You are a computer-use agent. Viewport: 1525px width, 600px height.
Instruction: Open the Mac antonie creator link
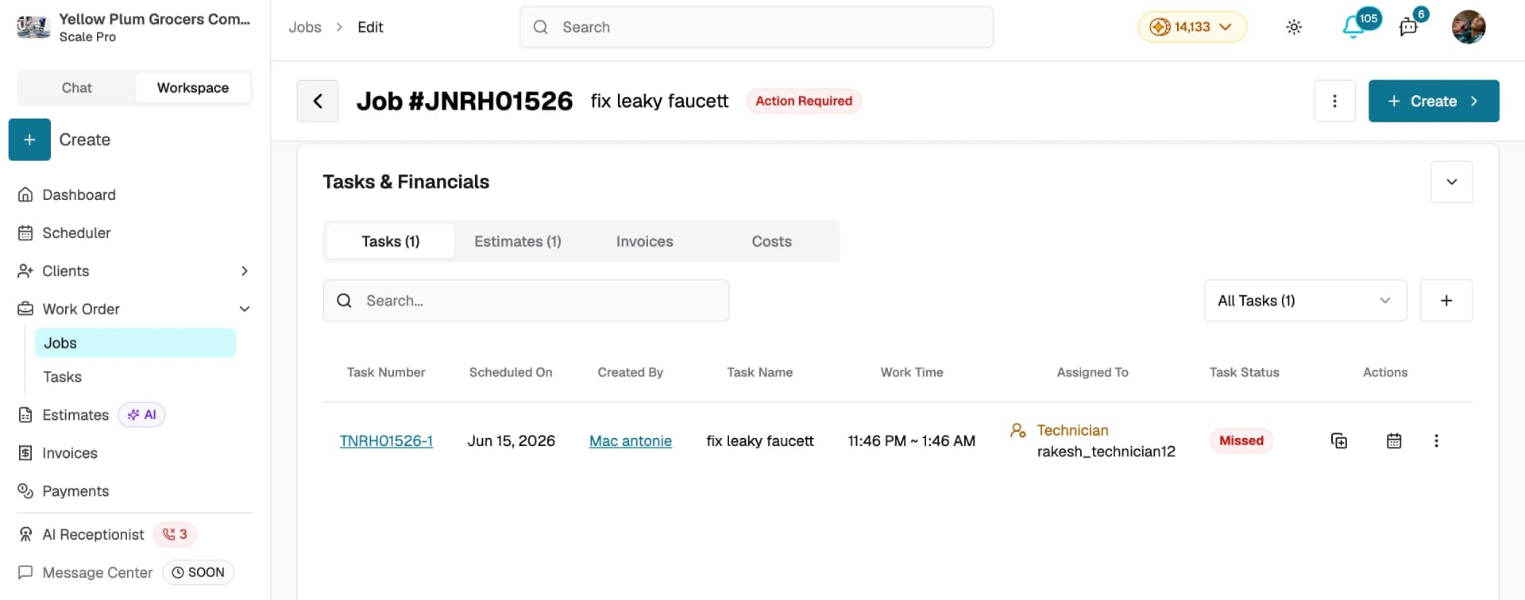tap(631, 440)
